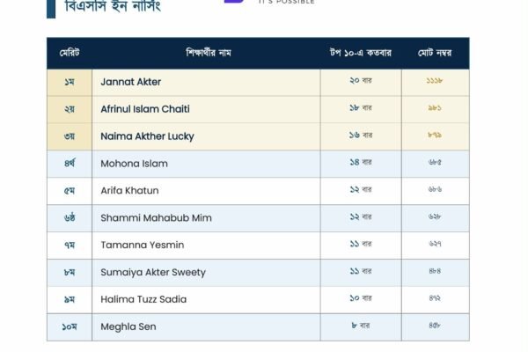The width and height of the screenshot is (528, 352).
Task: Click the ১০ম merit rank cell
Action: point(70,326)
